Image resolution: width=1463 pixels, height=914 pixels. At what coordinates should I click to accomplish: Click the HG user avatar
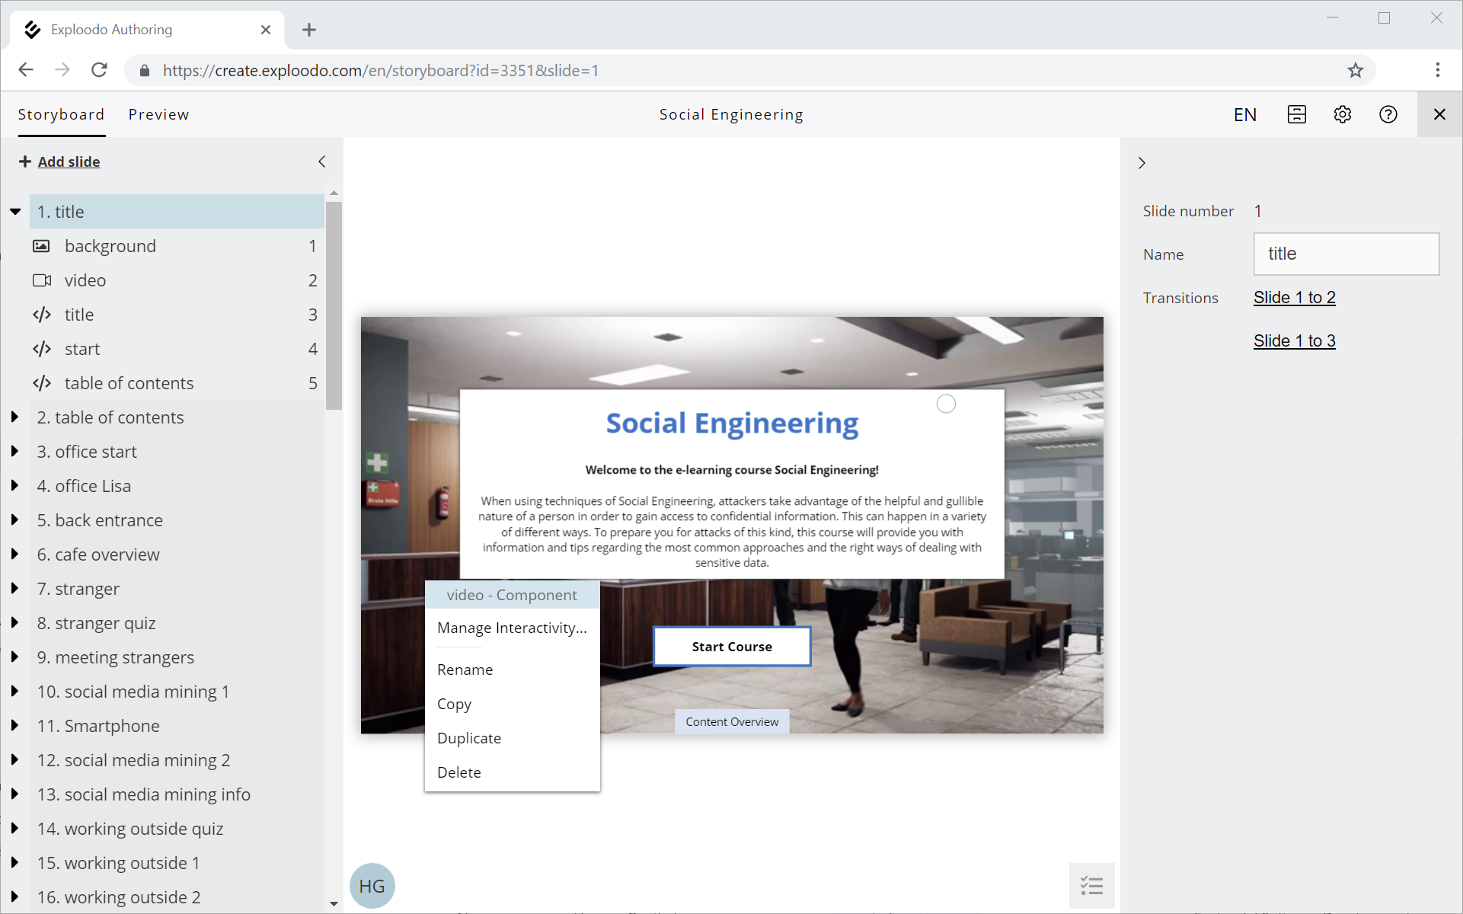(372, 886)
